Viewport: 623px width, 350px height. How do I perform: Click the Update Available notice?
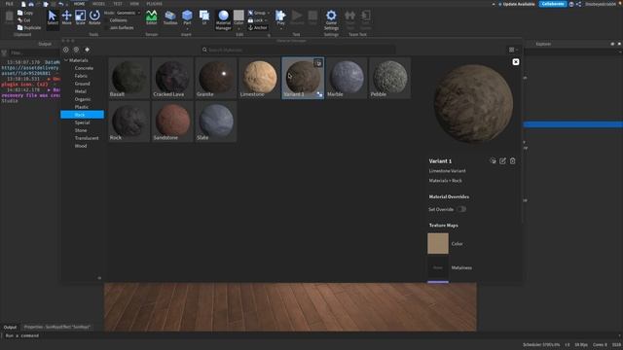pyautogui.click(x=517, y=4)
